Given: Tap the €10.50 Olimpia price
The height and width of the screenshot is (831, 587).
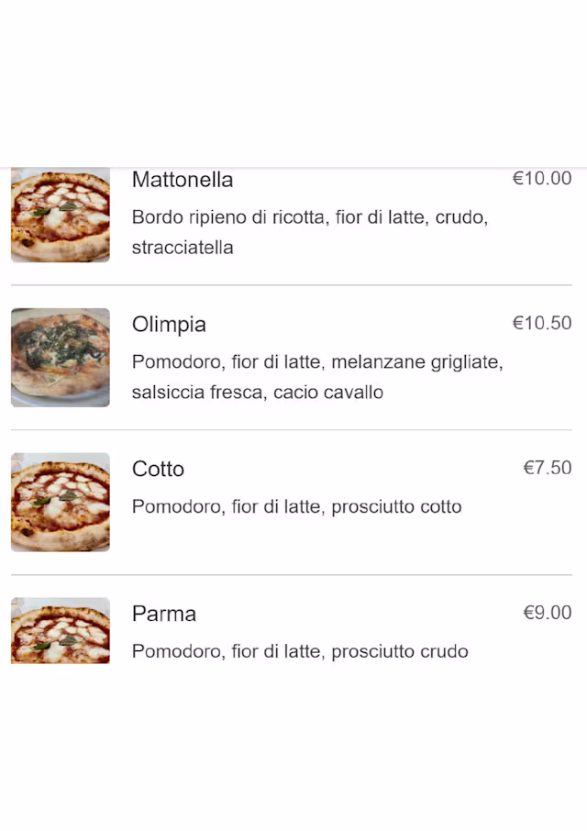Looking at the screenshot, I should (541, 323).
